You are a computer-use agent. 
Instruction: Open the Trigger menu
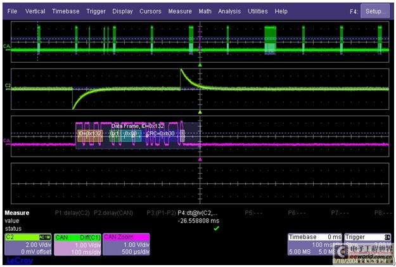(x=96, y=11)
